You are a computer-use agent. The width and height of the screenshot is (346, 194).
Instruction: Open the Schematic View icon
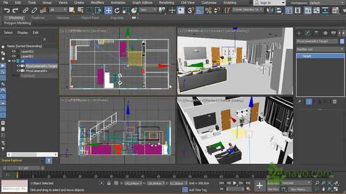(x=325, y=10)
